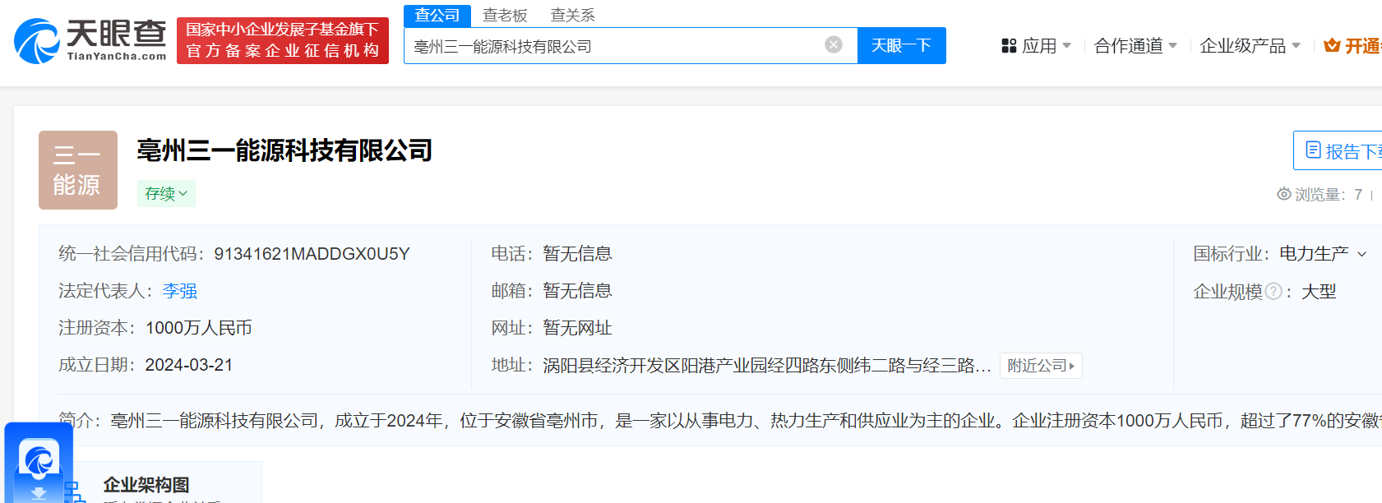Click the TianYanCha logo icon
The height and width of the screenshot is (503, 1382).
tap(37, 41)
